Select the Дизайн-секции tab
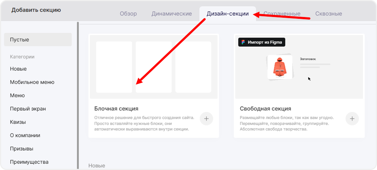 [227, 14]
